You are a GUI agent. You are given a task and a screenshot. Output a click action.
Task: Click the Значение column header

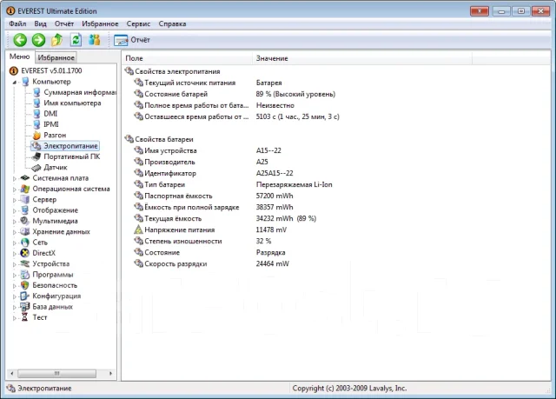click(362, 58)
